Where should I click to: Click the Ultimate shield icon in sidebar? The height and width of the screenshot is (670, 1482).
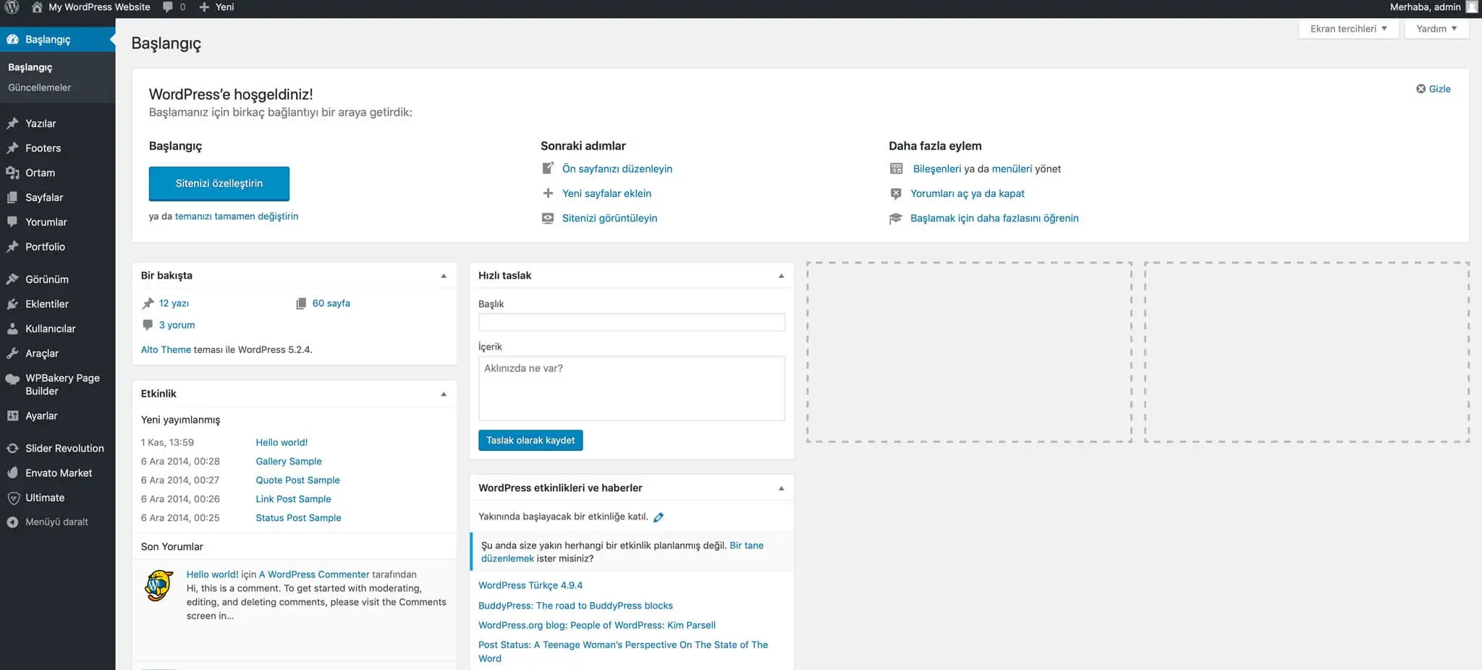coord(12,498)
